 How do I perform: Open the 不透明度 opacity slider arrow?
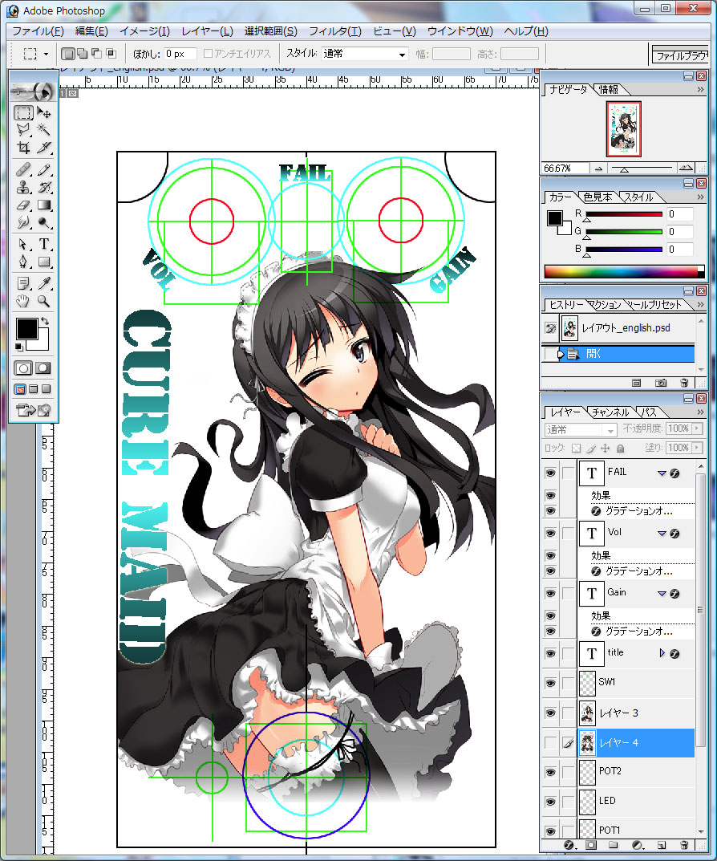click(697, 428)
